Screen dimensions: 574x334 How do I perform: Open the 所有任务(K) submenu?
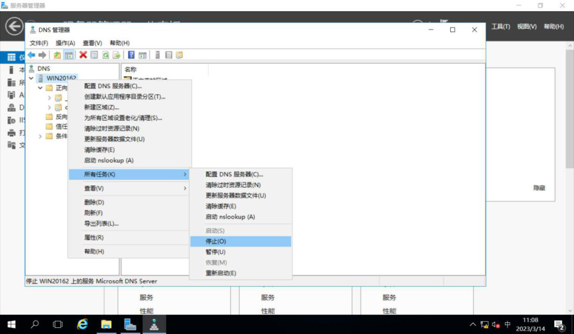[x=130, y=174]
